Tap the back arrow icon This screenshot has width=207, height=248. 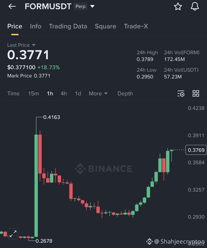12,6
